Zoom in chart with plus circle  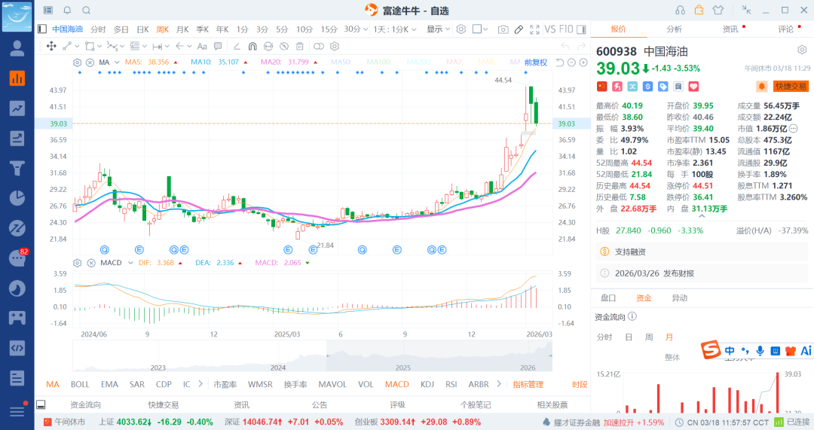[583, 63]
